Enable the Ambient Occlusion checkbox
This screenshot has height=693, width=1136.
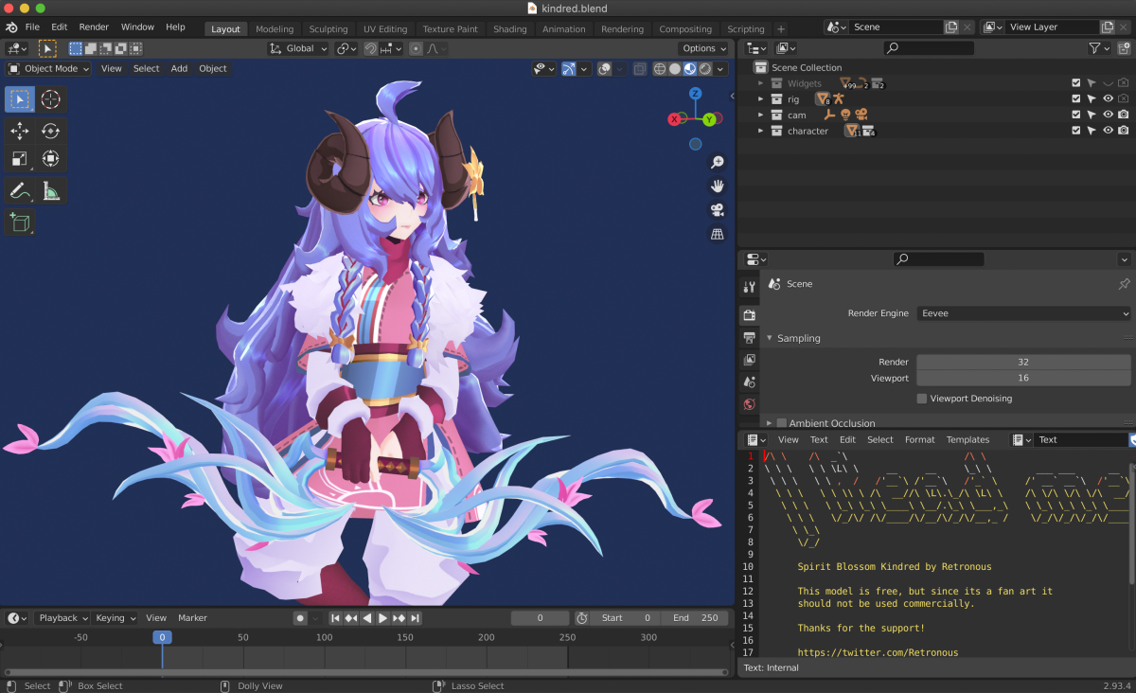tap(782, 423)
